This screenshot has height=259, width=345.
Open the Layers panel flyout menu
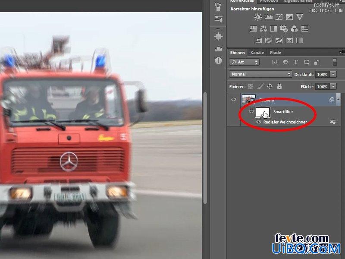[342, 52]
